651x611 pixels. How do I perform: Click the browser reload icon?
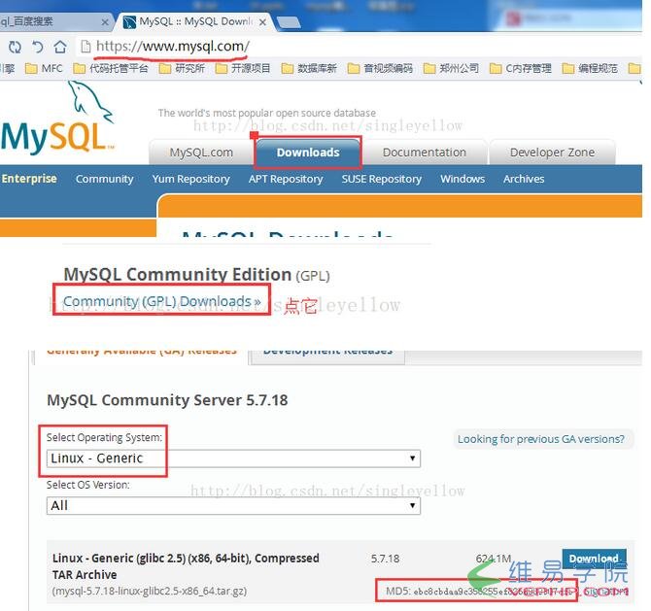click(x=15, y=47)
